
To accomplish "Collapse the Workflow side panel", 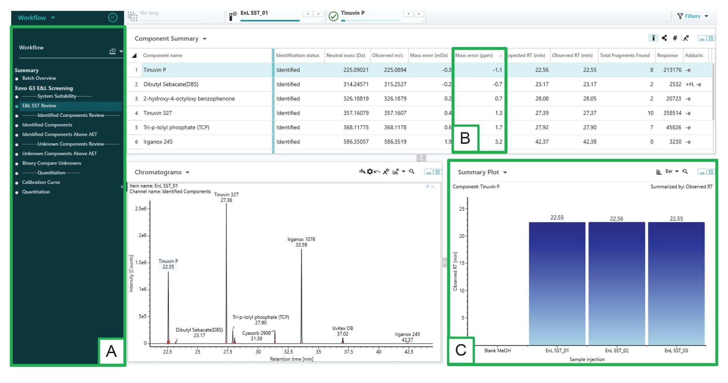I will [113, 17].
